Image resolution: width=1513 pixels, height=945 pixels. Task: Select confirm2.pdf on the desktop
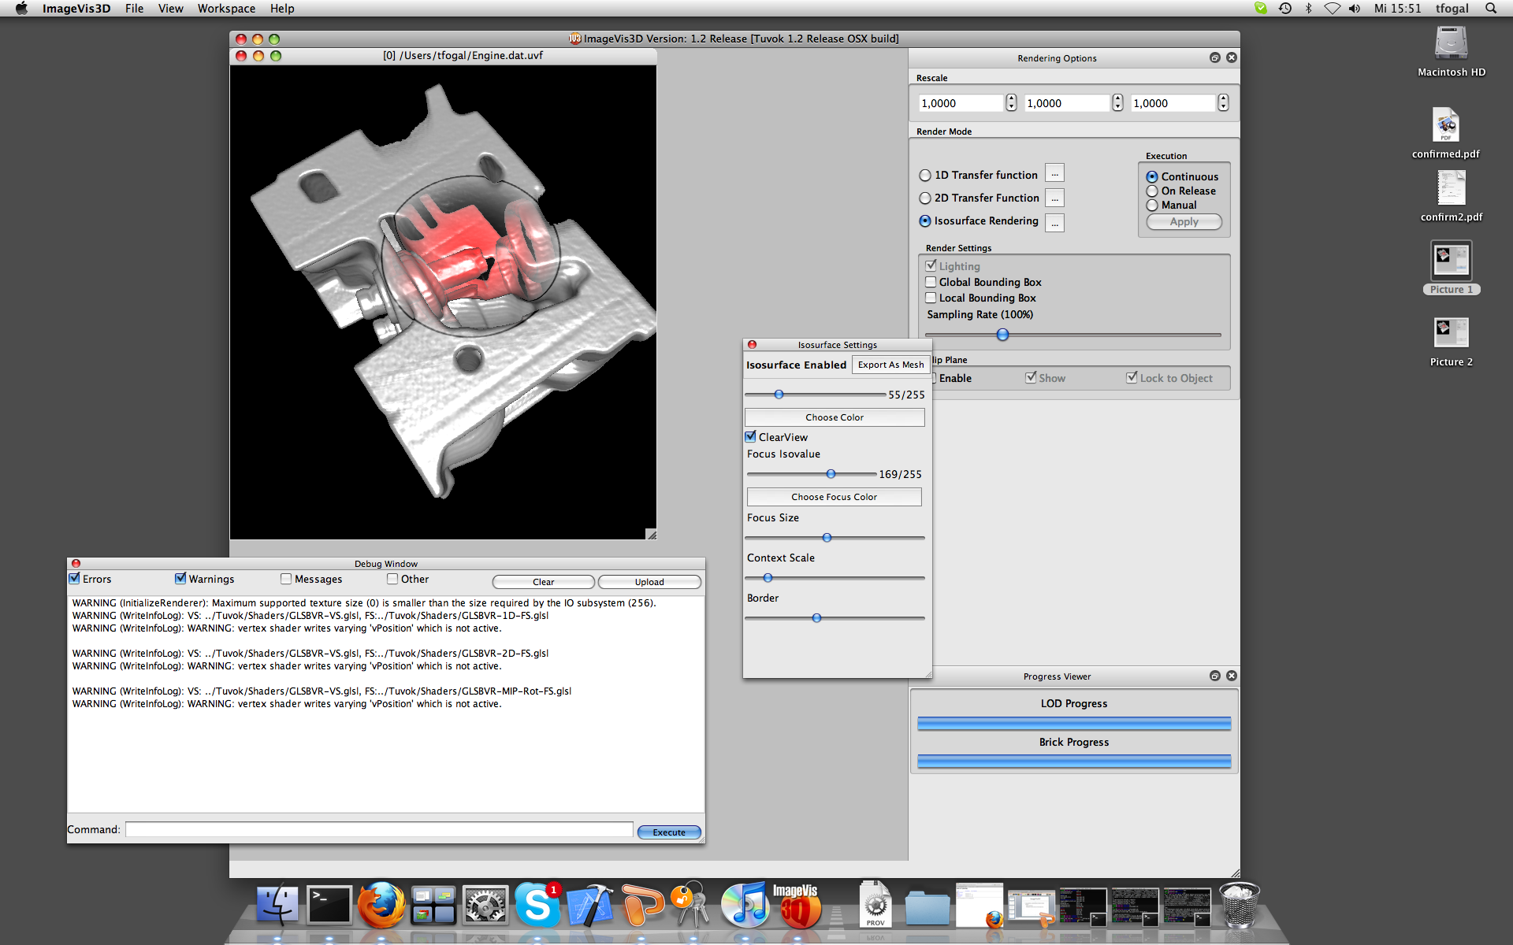pyautogui.click(x=1451, y=195)
